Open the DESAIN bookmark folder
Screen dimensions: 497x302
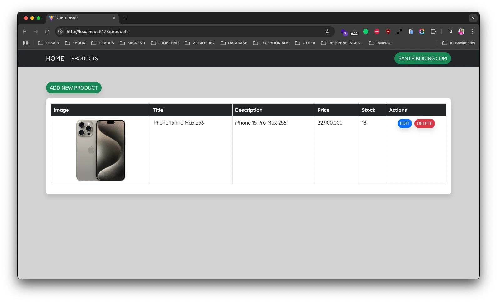coord(49,43)
